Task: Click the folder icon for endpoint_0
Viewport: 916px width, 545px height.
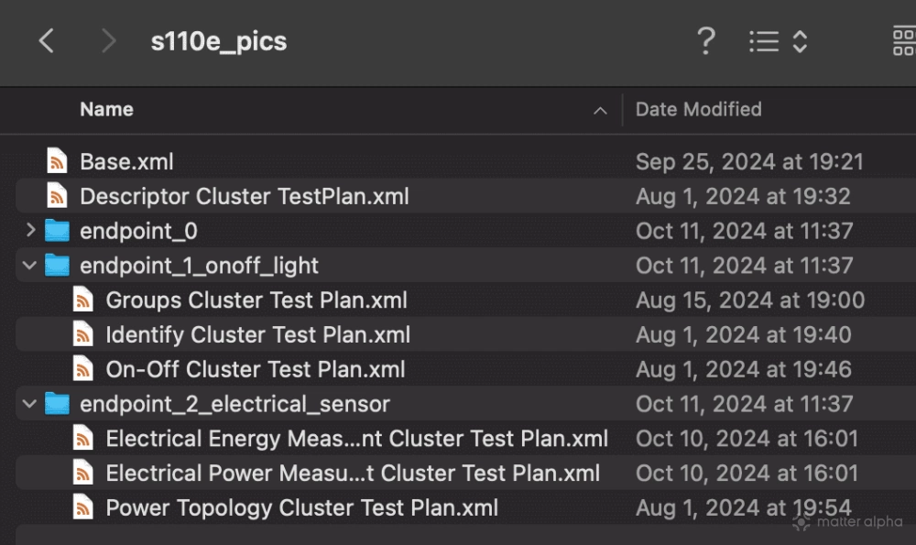Action: [x=56, y=231]
